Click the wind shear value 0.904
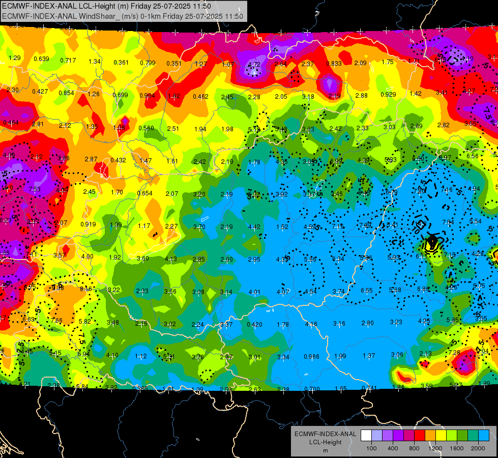The height and width of the screenshot is (458, 498). point(147,96)
